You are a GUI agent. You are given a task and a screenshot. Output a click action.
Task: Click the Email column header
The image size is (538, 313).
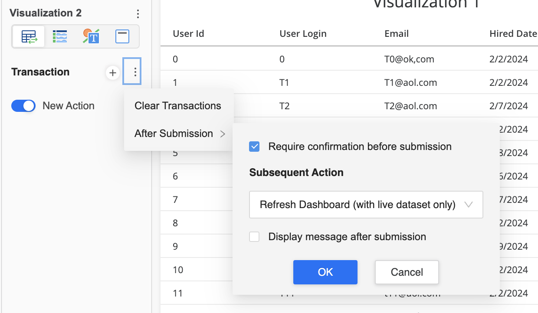click(x=397, y=34)
